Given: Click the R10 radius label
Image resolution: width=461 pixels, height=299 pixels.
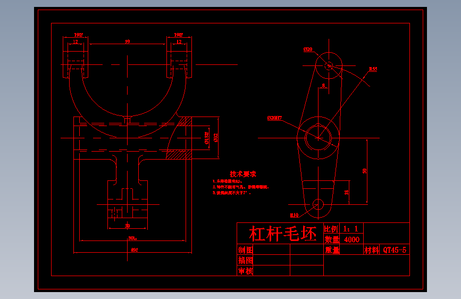Looking at the screenshot, I should [x=294, y=215].
